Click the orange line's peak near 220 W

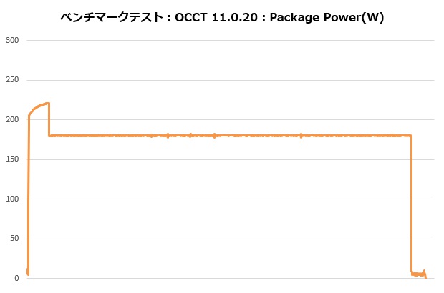tap(47, 104)
